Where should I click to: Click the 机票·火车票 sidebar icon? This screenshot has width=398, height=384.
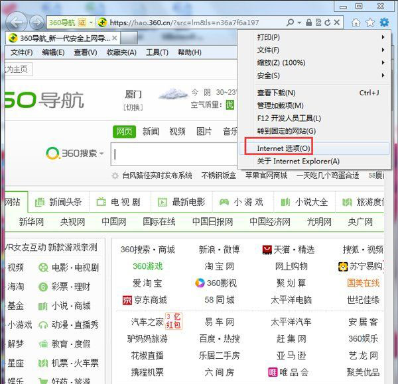click(x=43, y=363)
